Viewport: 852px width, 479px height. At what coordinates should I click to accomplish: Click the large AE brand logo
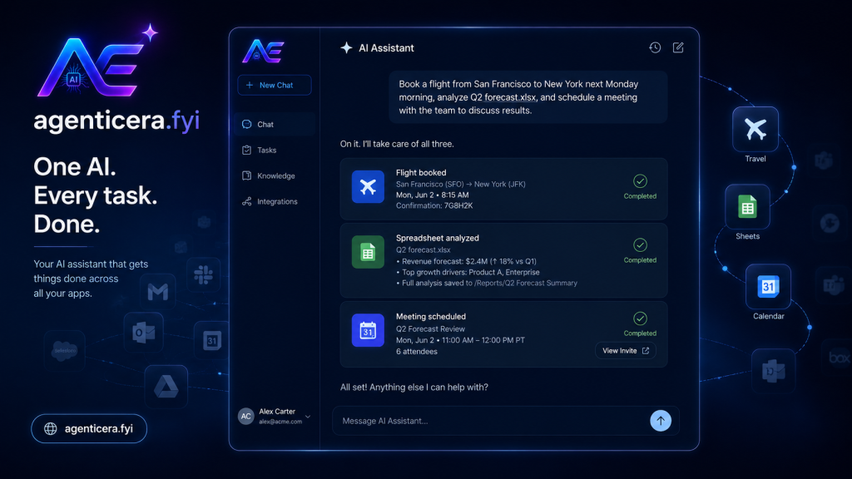97,62
